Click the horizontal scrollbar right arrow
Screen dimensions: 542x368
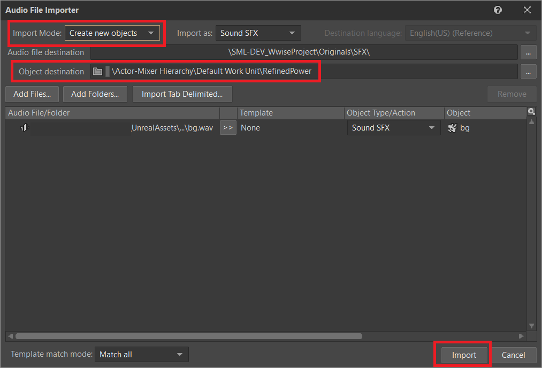[521, 336]
